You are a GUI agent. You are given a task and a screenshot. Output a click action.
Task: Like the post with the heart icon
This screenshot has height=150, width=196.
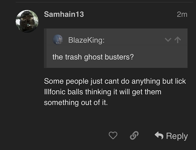pos(113,136)
